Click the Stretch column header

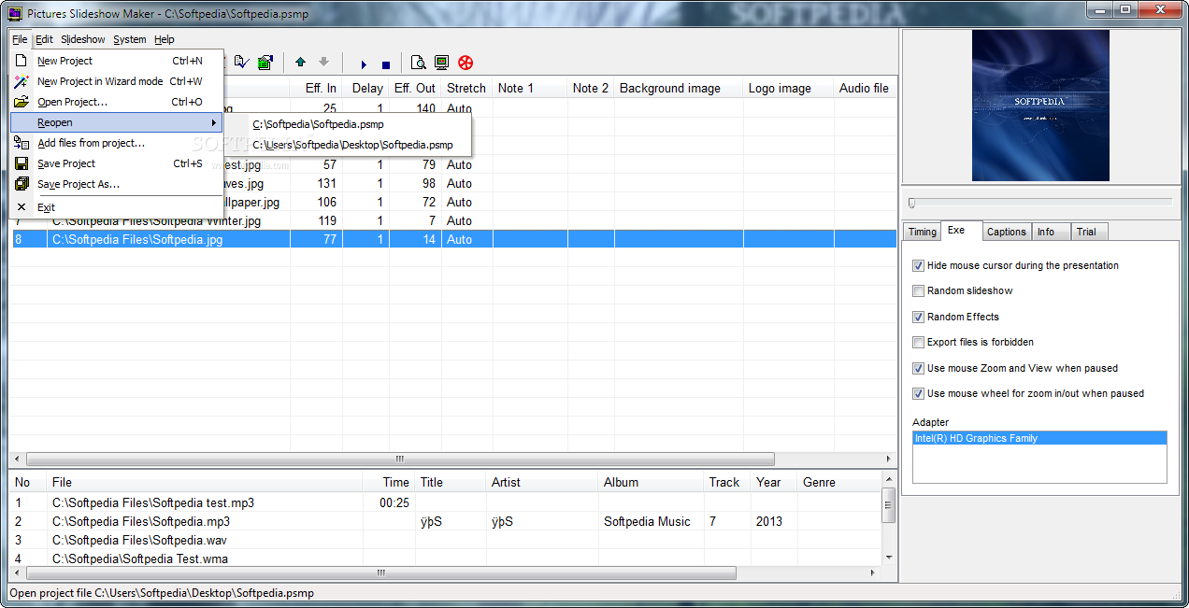pos(466,88)
